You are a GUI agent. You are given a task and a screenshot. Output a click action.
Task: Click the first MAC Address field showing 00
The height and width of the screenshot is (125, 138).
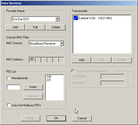32,60
